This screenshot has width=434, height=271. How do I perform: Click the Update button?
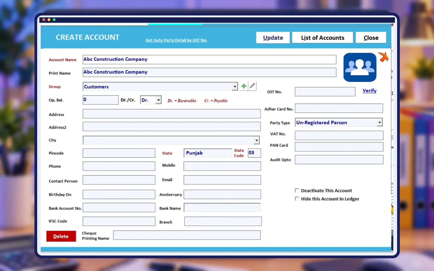tap(273, 38)
